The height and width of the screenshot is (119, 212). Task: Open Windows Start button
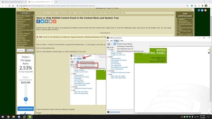[x=3, y=117]
